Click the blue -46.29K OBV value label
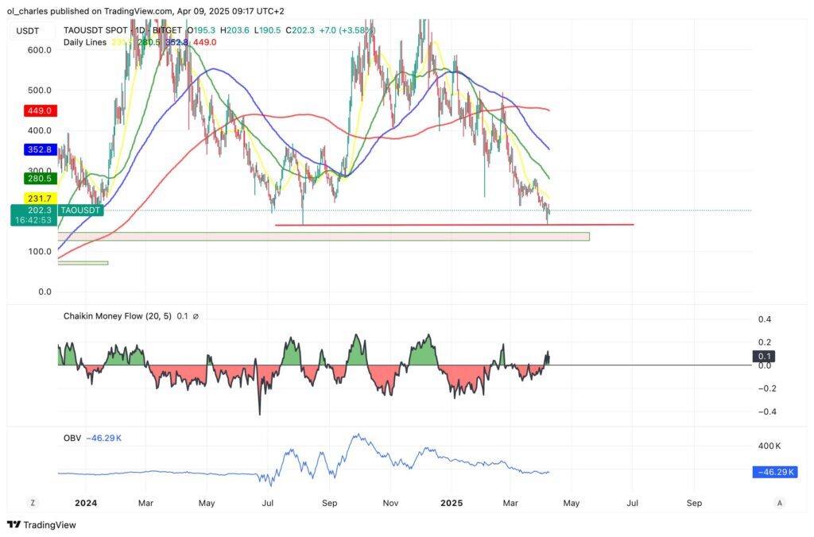 coord(773,473)
